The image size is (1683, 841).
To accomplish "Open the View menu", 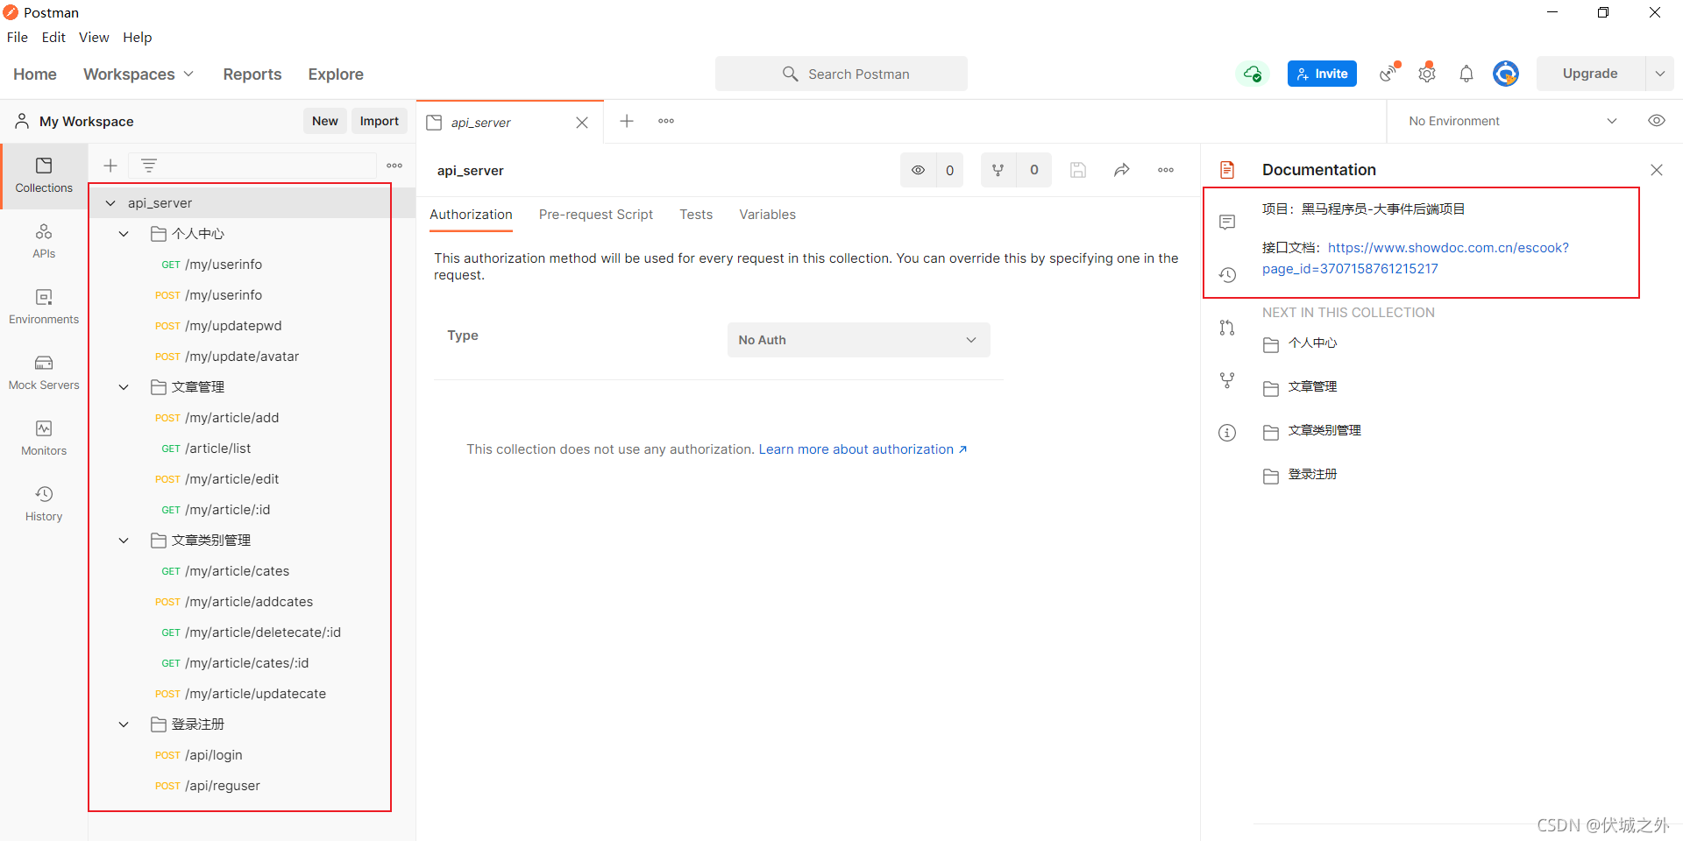I will [x=94, y=37].
